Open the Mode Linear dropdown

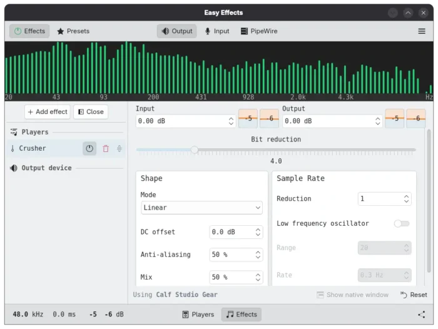pyautogui.click(x=201, y=208)
